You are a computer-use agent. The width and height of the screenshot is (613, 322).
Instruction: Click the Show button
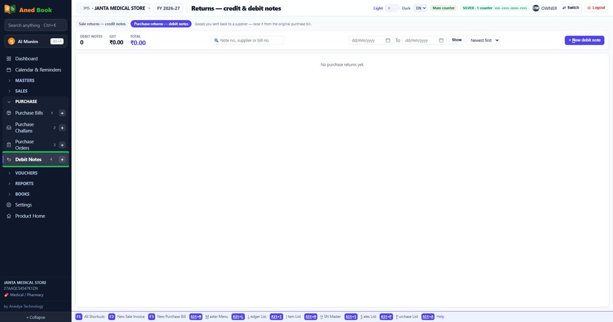point(457,40)
